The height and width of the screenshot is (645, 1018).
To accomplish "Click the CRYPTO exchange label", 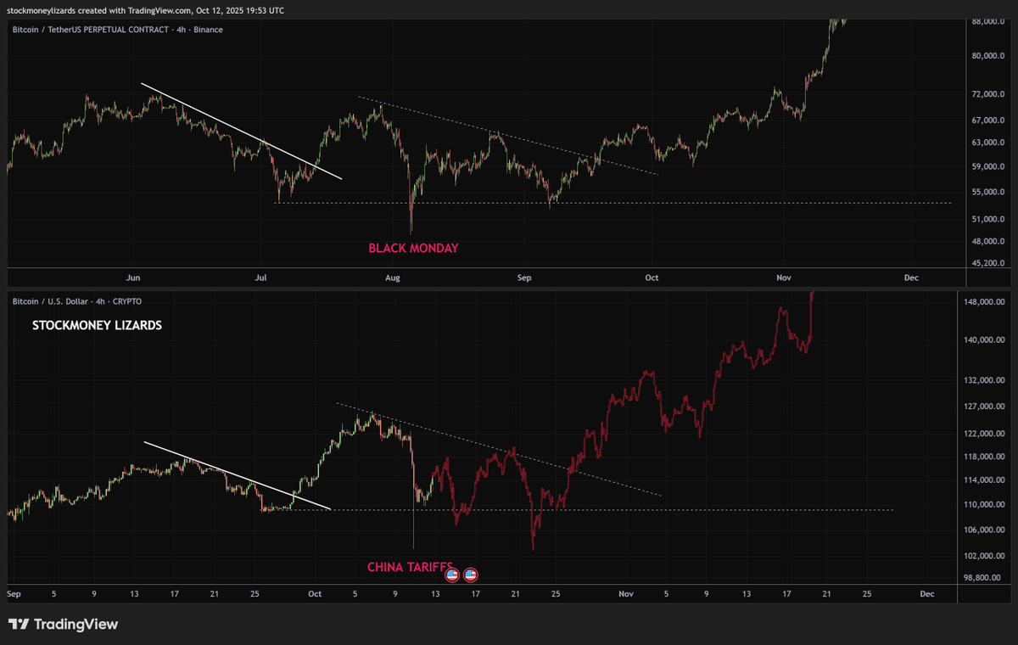I will (x=127, y=301).
